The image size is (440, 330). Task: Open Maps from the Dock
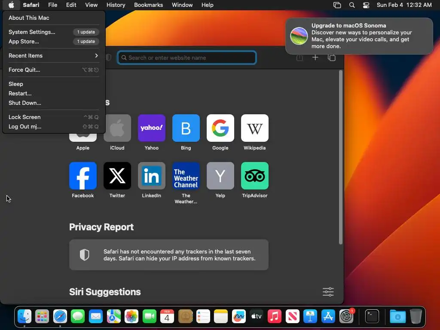[113, 316]
